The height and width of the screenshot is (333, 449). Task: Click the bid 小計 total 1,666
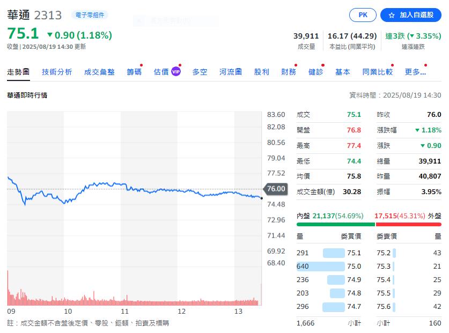306,323
